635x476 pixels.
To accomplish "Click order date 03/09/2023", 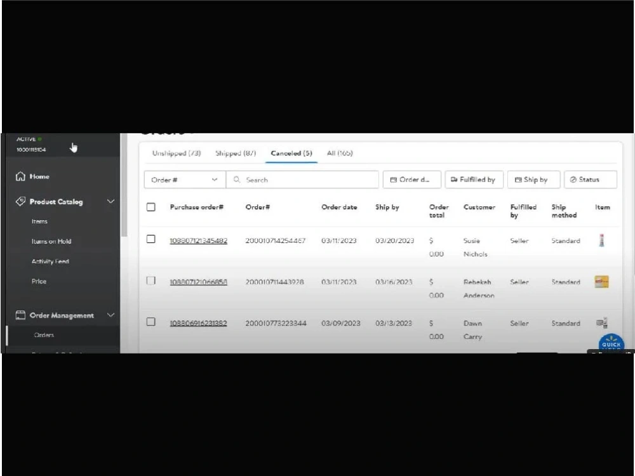I will tap(340, 324).
